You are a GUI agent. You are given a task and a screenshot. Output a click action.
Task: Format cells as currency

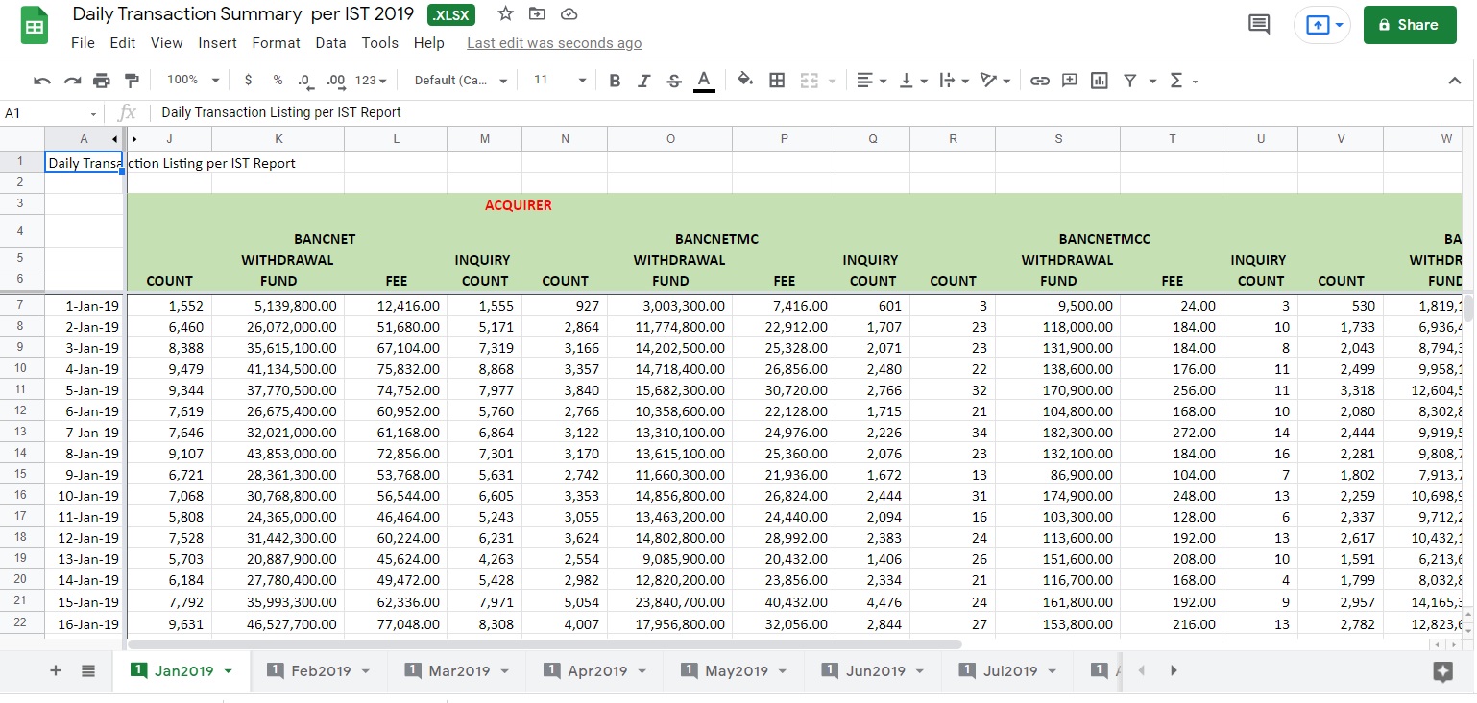tap(249, 81)
